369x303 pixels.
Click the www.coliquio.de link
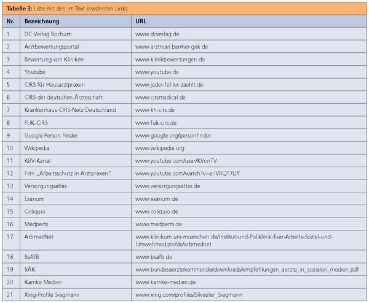point(157,211)
